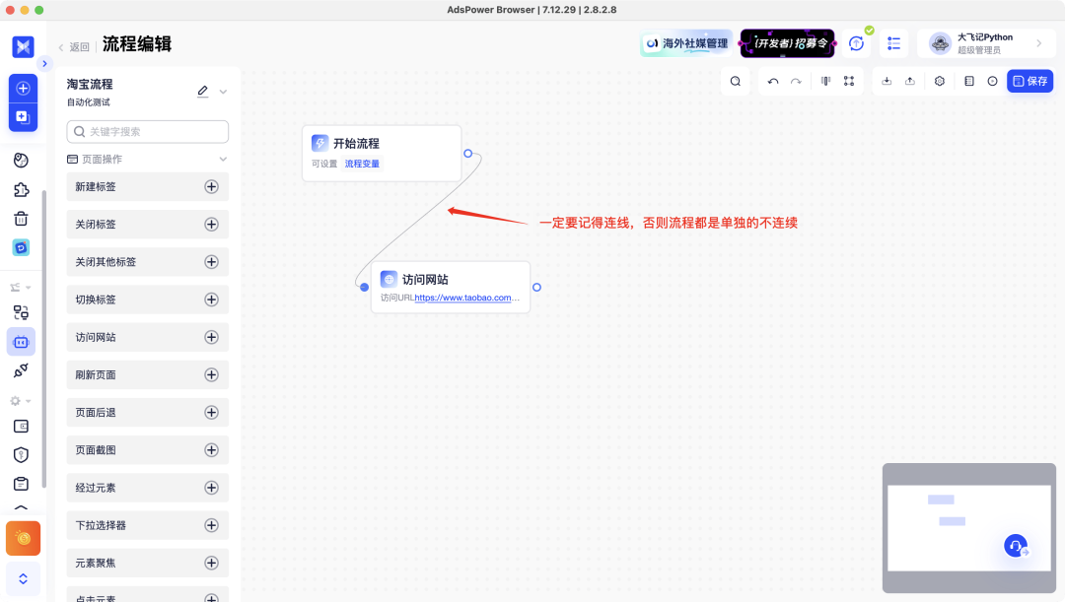Open the settings gear in the flow toolbar

[940, 81]
